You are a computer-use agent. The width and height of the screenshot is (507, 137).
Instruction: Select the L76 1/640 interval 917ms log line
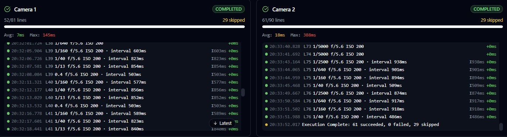(x=381, y=101)
